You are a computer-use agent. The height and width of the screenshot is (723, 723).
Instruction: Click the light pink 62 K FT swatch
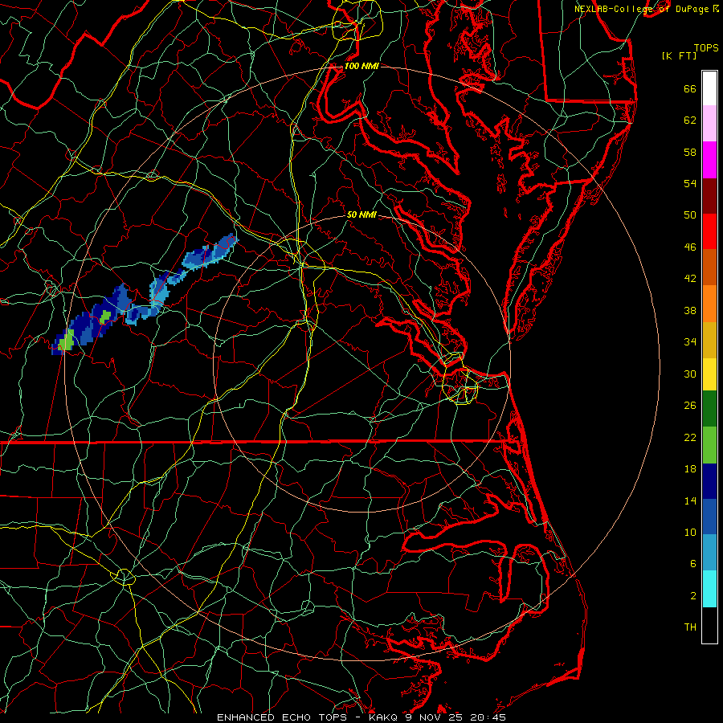pyautogui.click(x=709, y=124)
